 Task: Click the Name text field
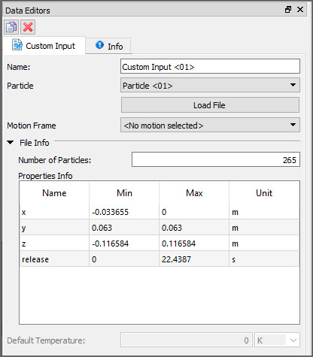[210, 66]
